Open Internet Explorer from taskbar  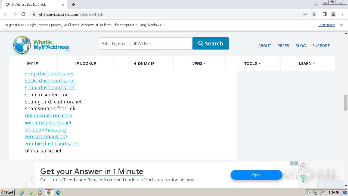point(22,192)
